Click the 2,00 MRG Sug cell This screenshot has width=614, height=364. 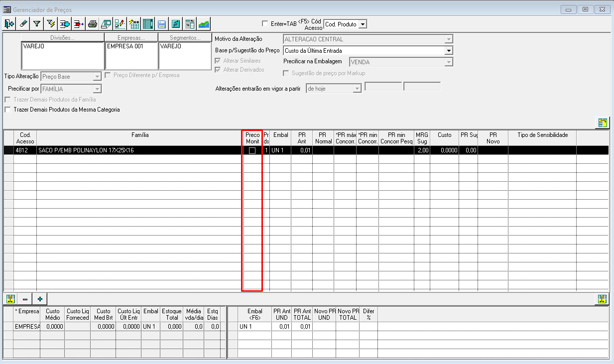click(x=422, y=150)
